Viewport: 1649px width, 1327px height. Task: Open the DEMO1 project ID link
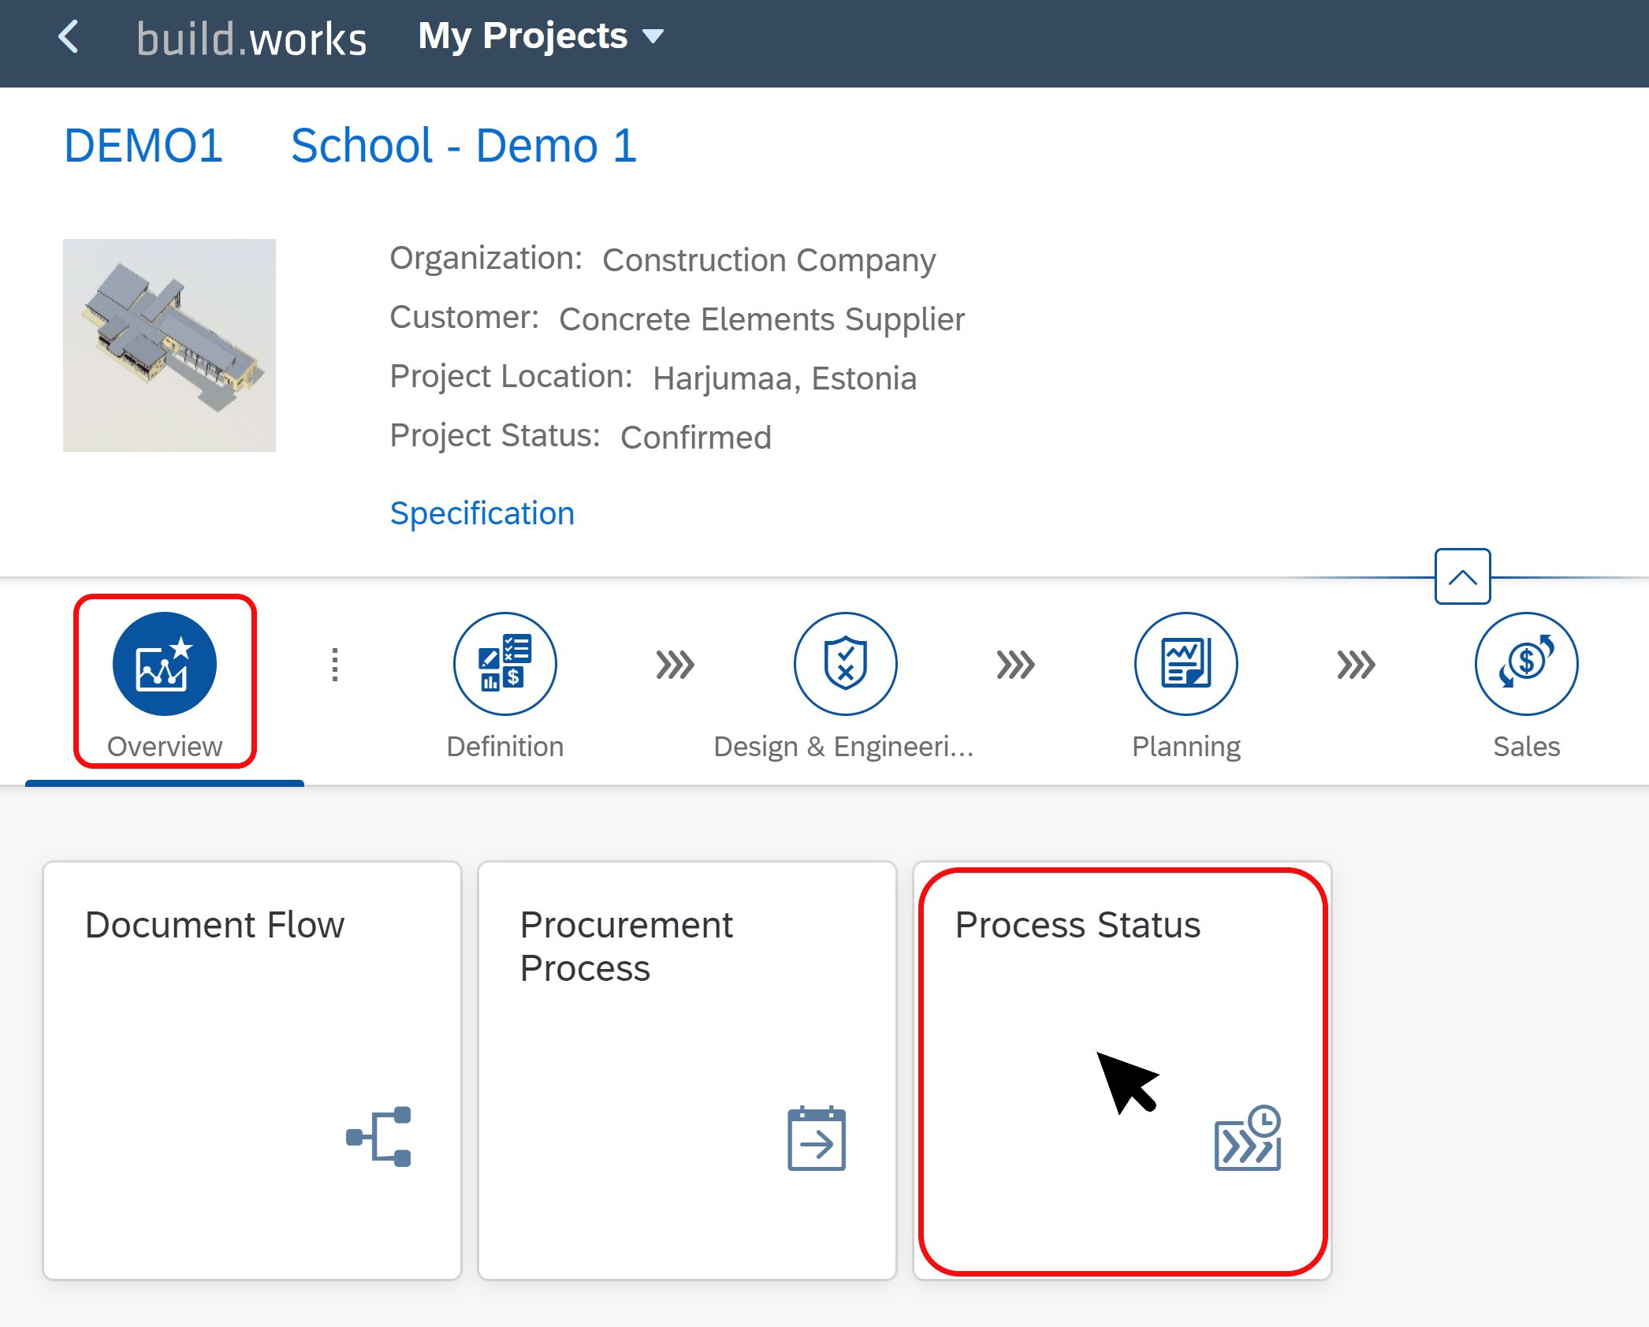click(x=143, y=146)
